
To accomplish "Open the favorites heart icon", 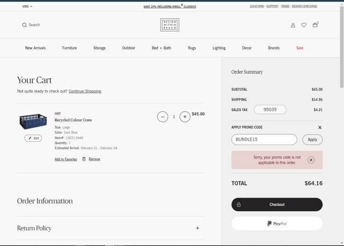I will (304, 25).
